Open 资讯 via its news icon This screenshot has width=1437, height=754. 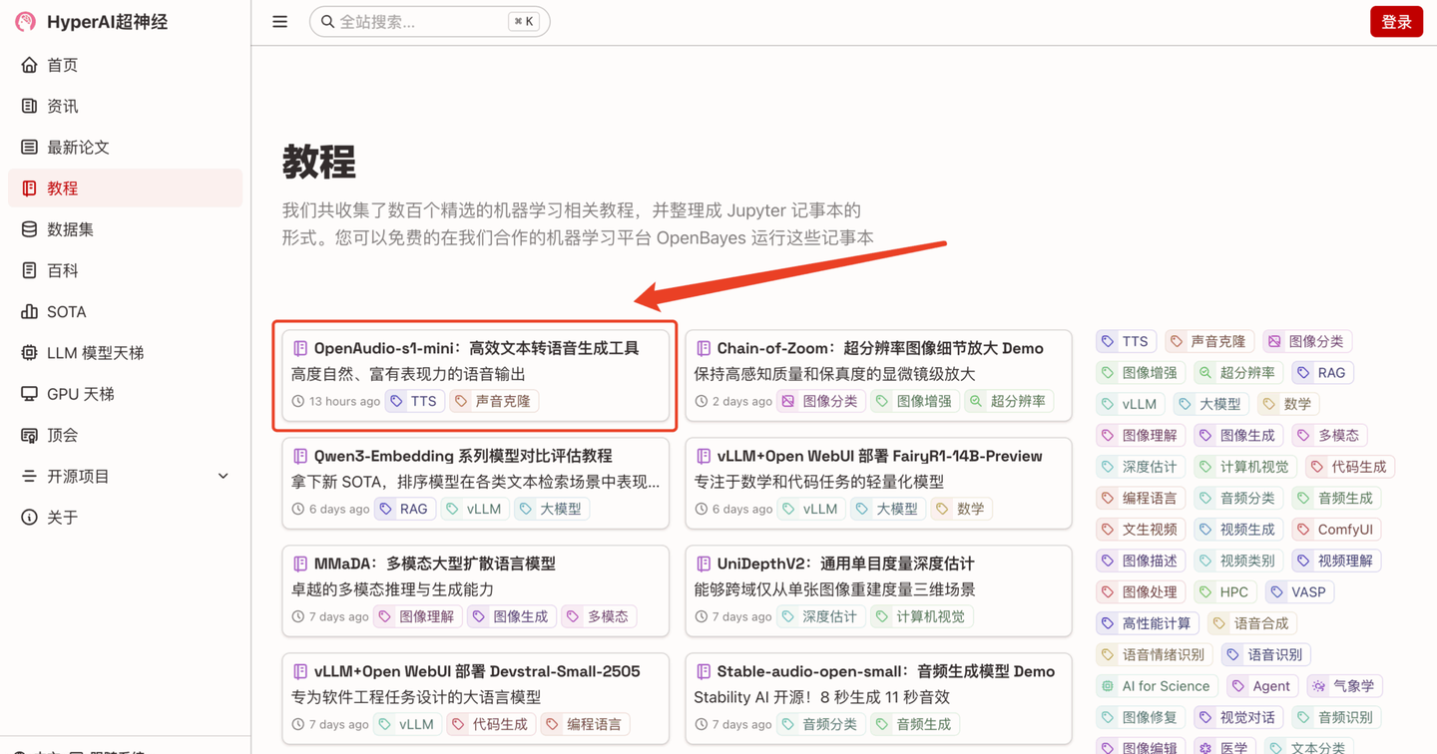pyautogui.click(x=30, y=106)
